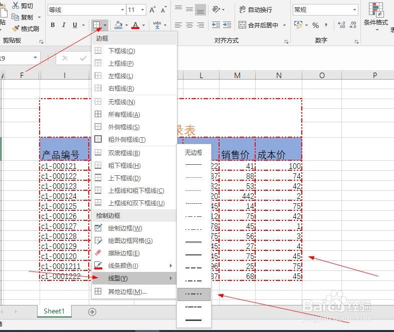Click the accounting currency format icon

point(298,25)
